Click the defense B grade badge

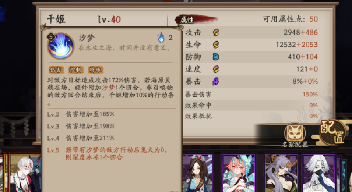(216, 57)
